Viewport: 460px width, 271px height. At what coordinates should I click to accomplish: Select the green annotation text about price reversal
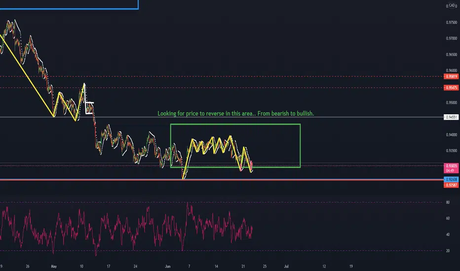[235, 113]
